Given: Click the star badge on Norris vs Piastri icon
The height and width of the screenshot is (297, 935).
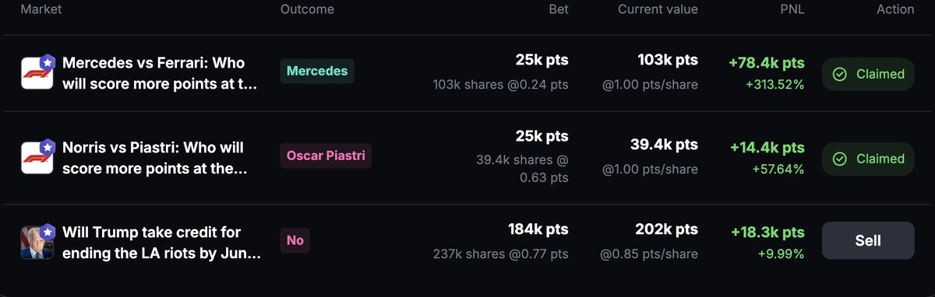Looking at the screenshot, I should point(48,145).
